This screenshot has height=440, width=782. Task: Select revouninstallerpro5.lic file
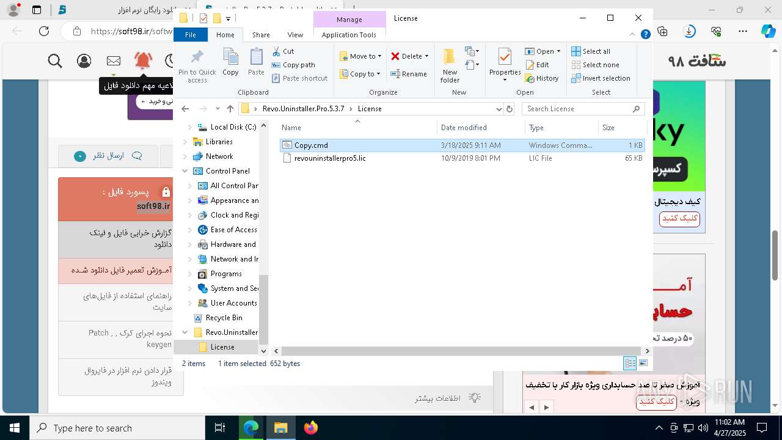click(x=330, y=158)
